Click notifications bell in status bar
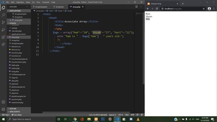Screen dimensions: 217x122 tap(142, 115)
